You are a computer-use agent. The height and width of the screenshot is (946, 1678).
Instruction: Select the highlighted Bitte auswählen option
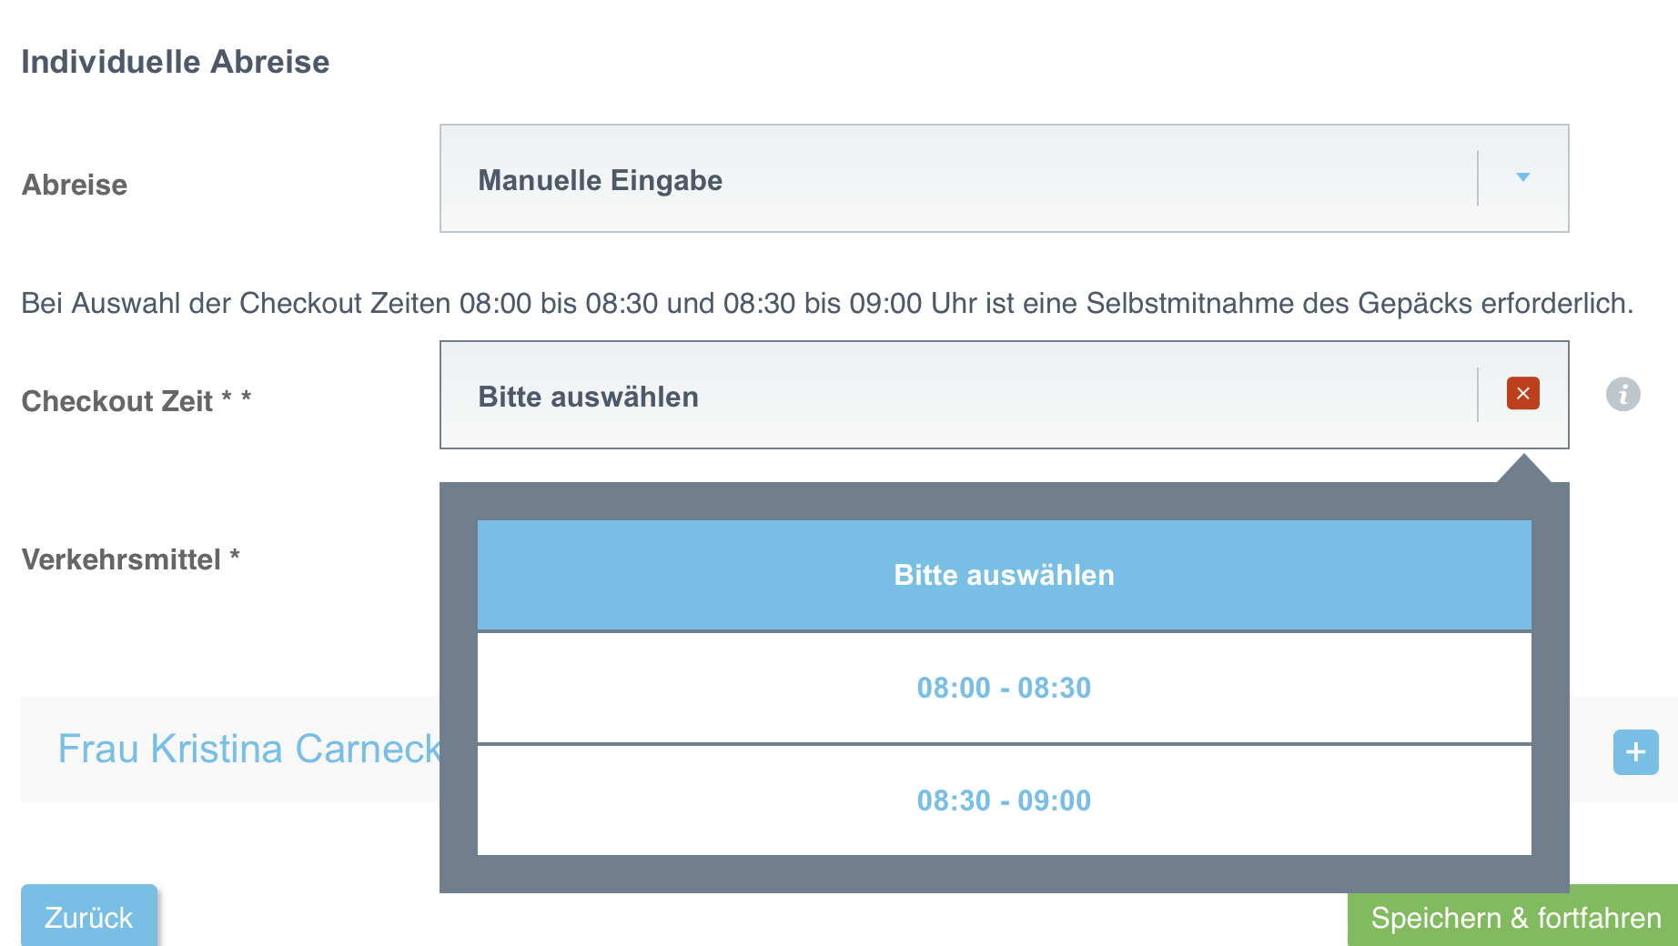click(1004, 575)
